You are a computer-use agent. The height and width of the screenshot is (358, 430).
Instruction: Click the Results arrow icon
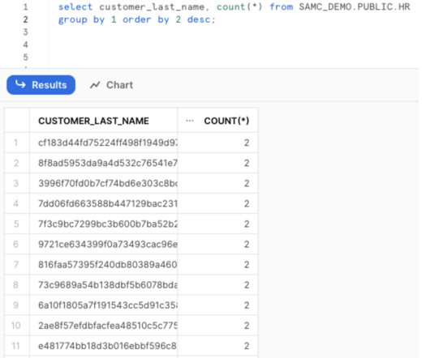point(20,84)
